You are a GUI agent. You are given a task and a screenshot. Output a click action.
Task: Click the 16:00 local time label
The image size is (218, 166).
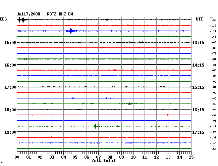point(10,65)
